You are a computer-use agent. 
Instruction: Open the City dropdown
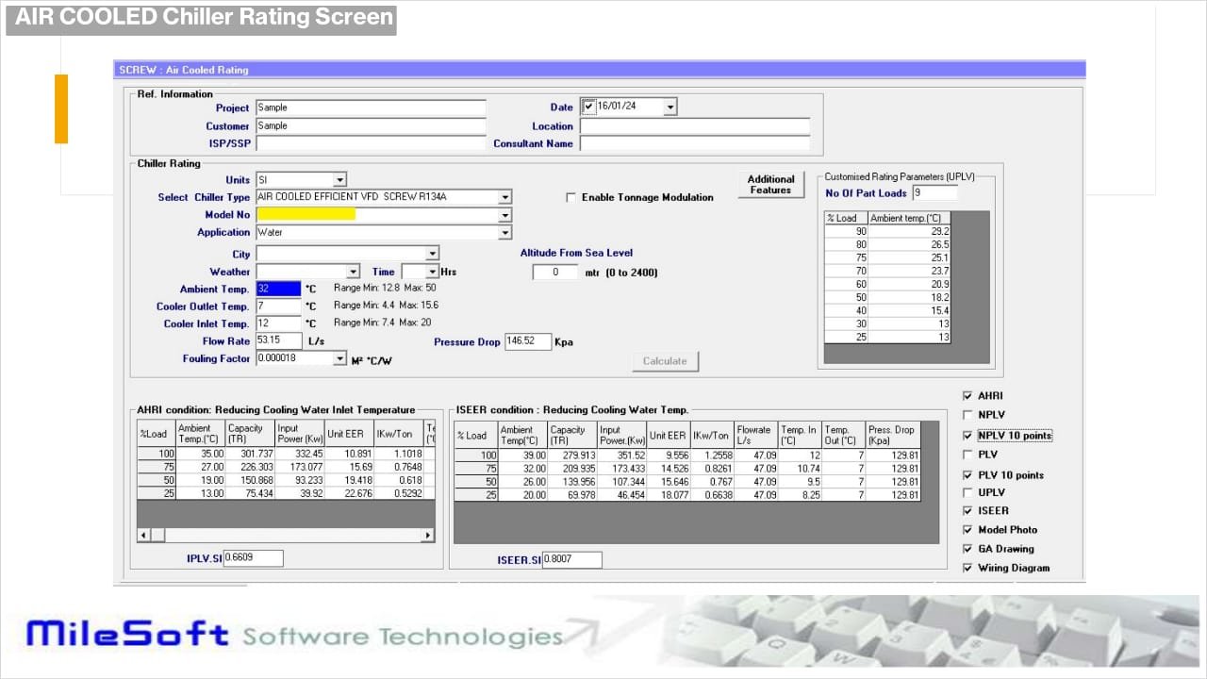coord(432,254)
